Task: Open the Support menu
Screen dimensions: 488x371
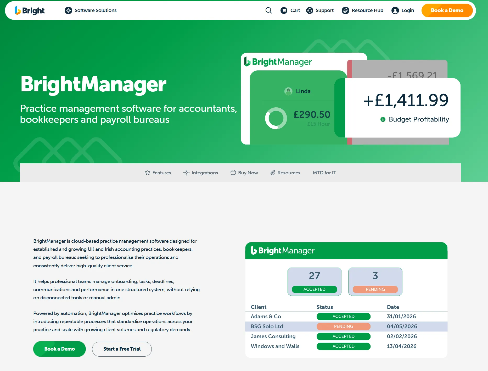Action: pyautogui.click(x=320, y=10)
